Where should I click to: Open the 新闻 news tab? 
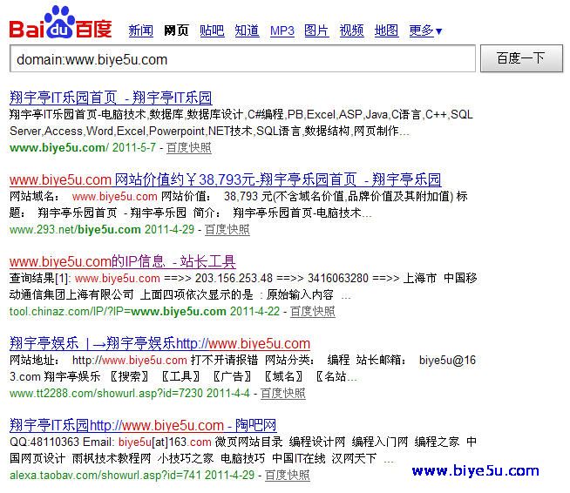click(x=140, y=30)
